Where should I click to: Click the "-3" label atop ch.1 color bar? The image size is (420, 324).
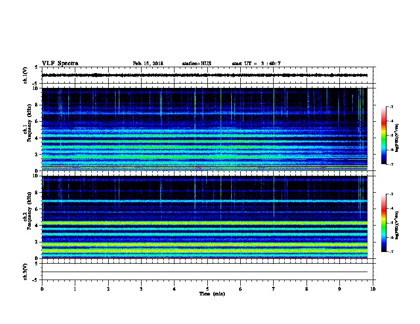(391, 106)
